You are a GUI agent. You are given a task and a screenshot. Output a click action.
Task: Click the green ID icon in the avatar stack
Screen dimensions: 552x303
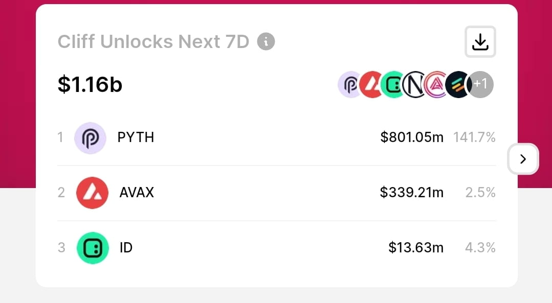click(393, 84)
